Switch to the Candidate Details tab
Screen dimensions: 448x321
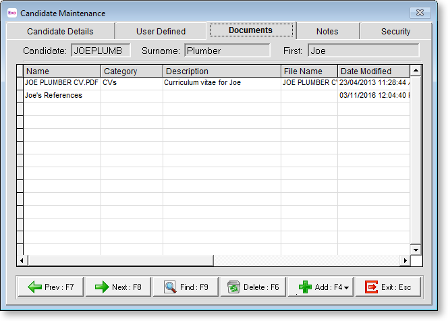(60, 31)
